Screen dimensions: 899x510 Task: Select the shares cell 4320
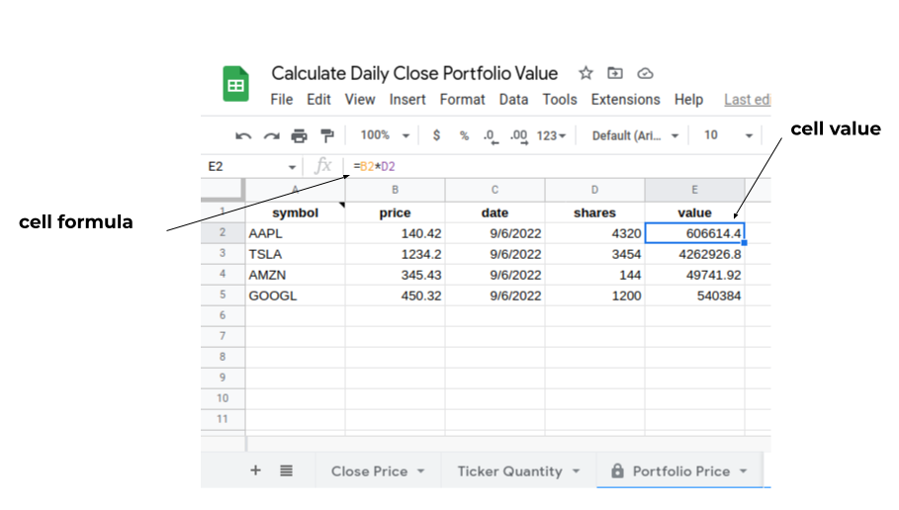[x=594, y=233]
